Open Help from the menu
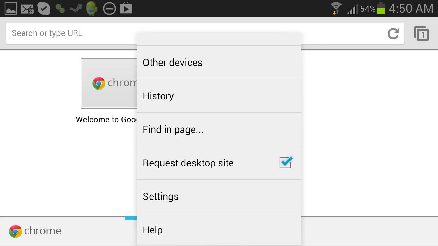The width and height of the screenshot is (438, 246). point(219,230)
